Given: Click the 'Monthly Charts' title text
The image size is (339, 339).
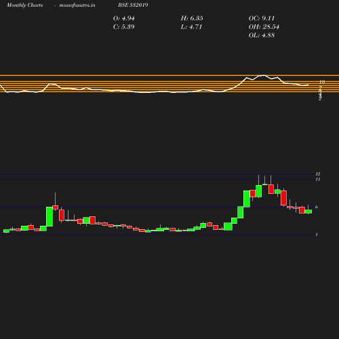Looking at the screenshot, I should [24, 5].
